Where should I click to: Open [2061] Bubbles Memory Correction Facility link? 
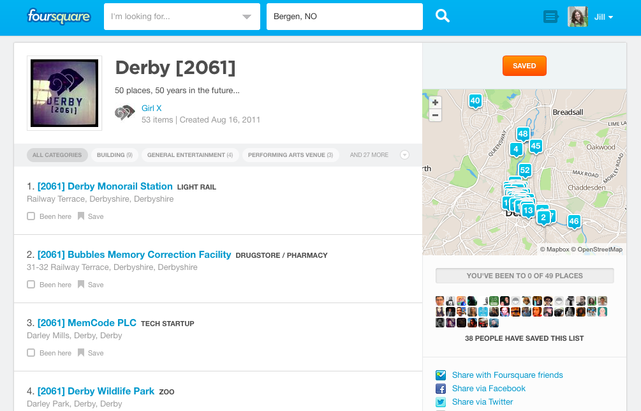134,255
